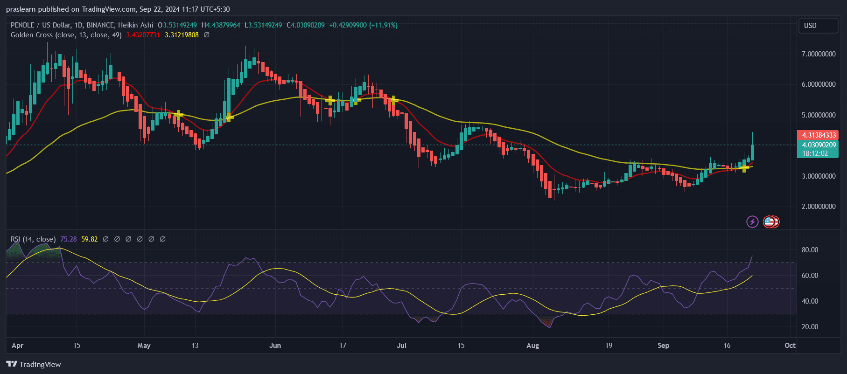Click the 6.00000000 price axis label
This screenshot has height=374, width=847.
pos(819,84)
